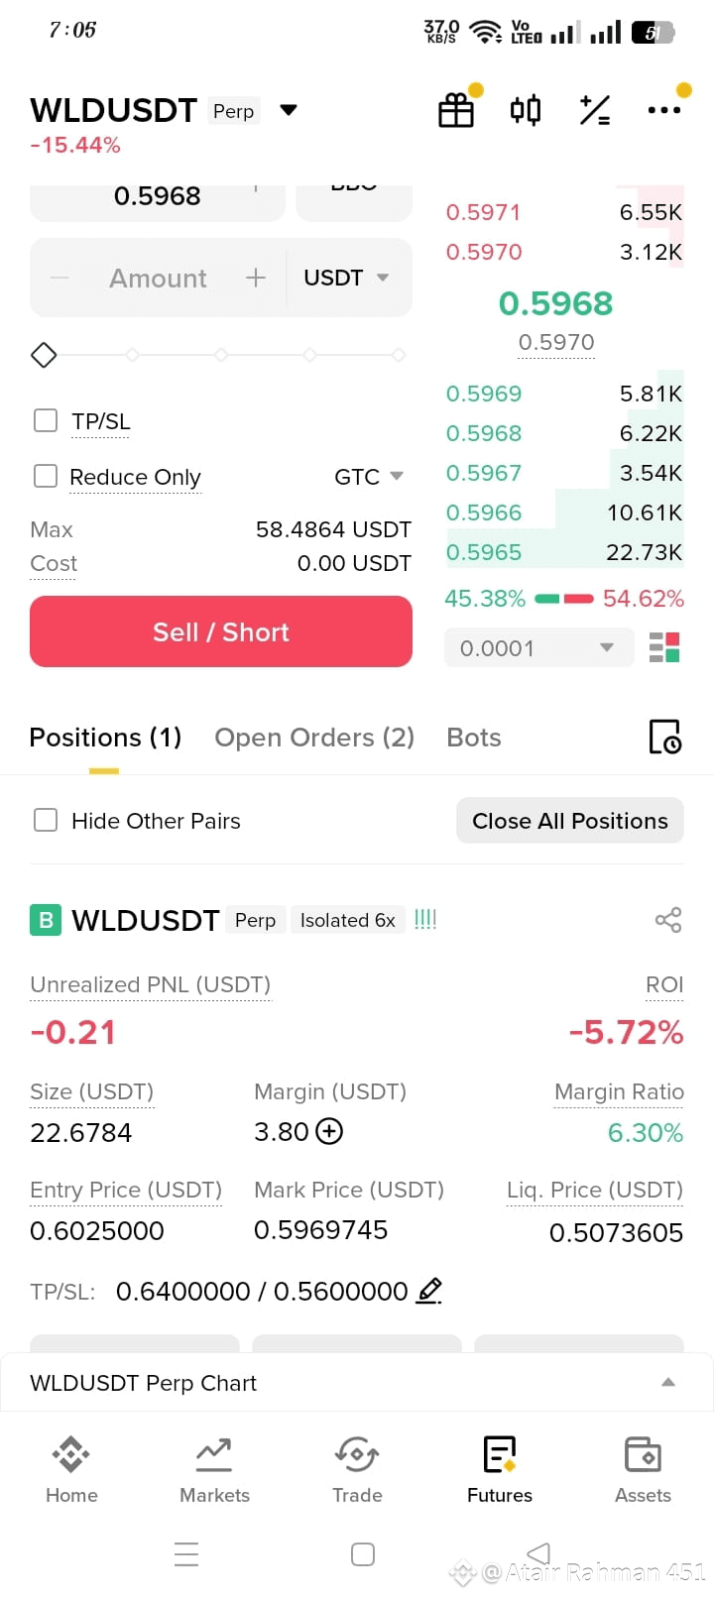Check Hide Other Pairs box
The height and width of the screenshot is (1598, 714).
pyautogui.click(x=46, y=820)
